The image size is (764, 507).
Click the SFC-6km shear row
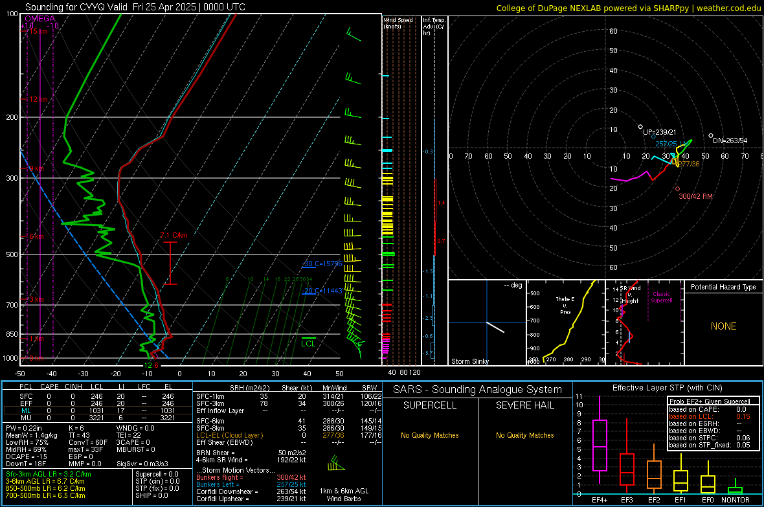point(289,421)
